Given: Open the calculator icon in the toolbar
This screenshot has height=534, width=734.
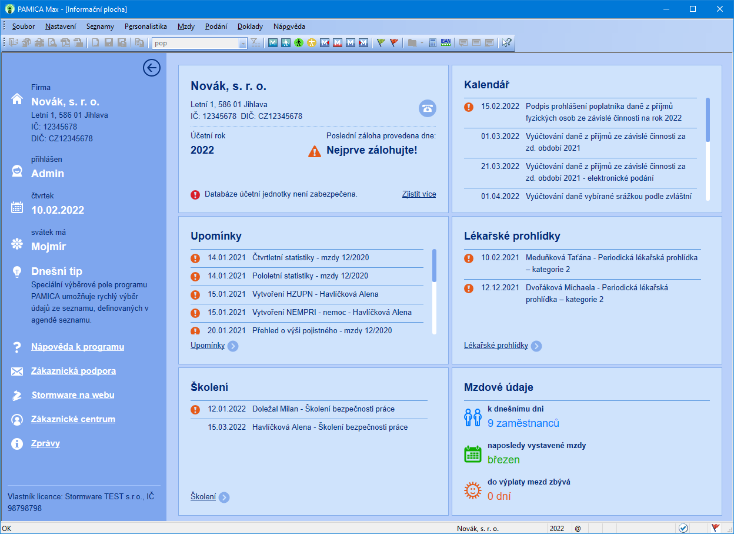Looking at the screenshot, I should pos(433,43).
